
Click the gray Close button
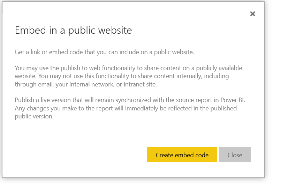[x=235, y=155]
